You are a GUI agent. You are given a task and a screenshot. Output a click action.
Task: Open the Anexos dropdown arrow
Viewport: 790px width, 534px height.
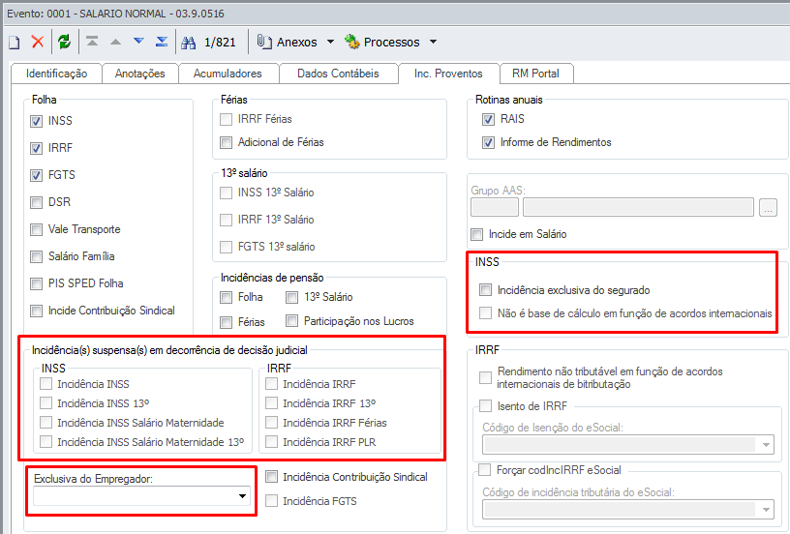(330, 42)
